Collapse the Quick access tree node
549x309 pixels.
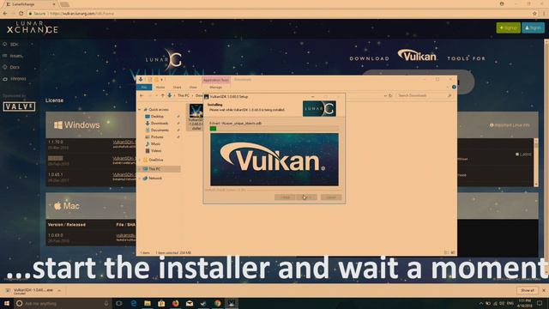[x=140, y=110]
